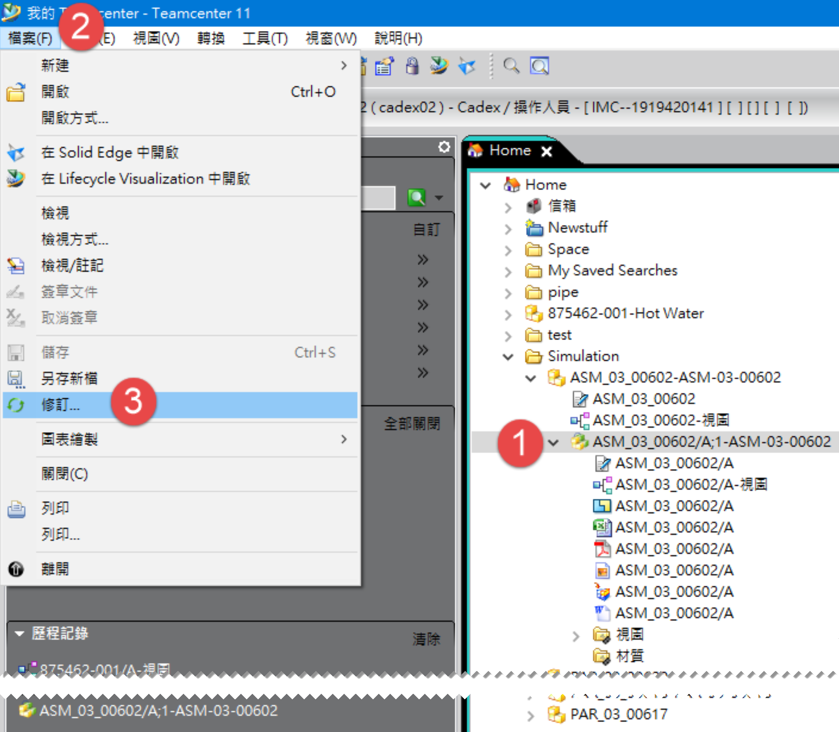Viewport: 839px width, 732px height.
Task: Open the 視窗(W) menu
Action: 331,38
